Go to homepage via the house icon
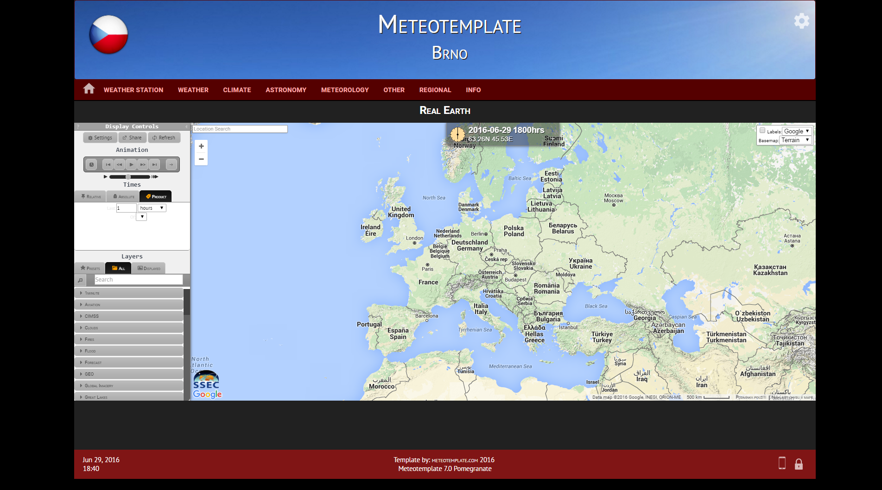 pos(89,89)
